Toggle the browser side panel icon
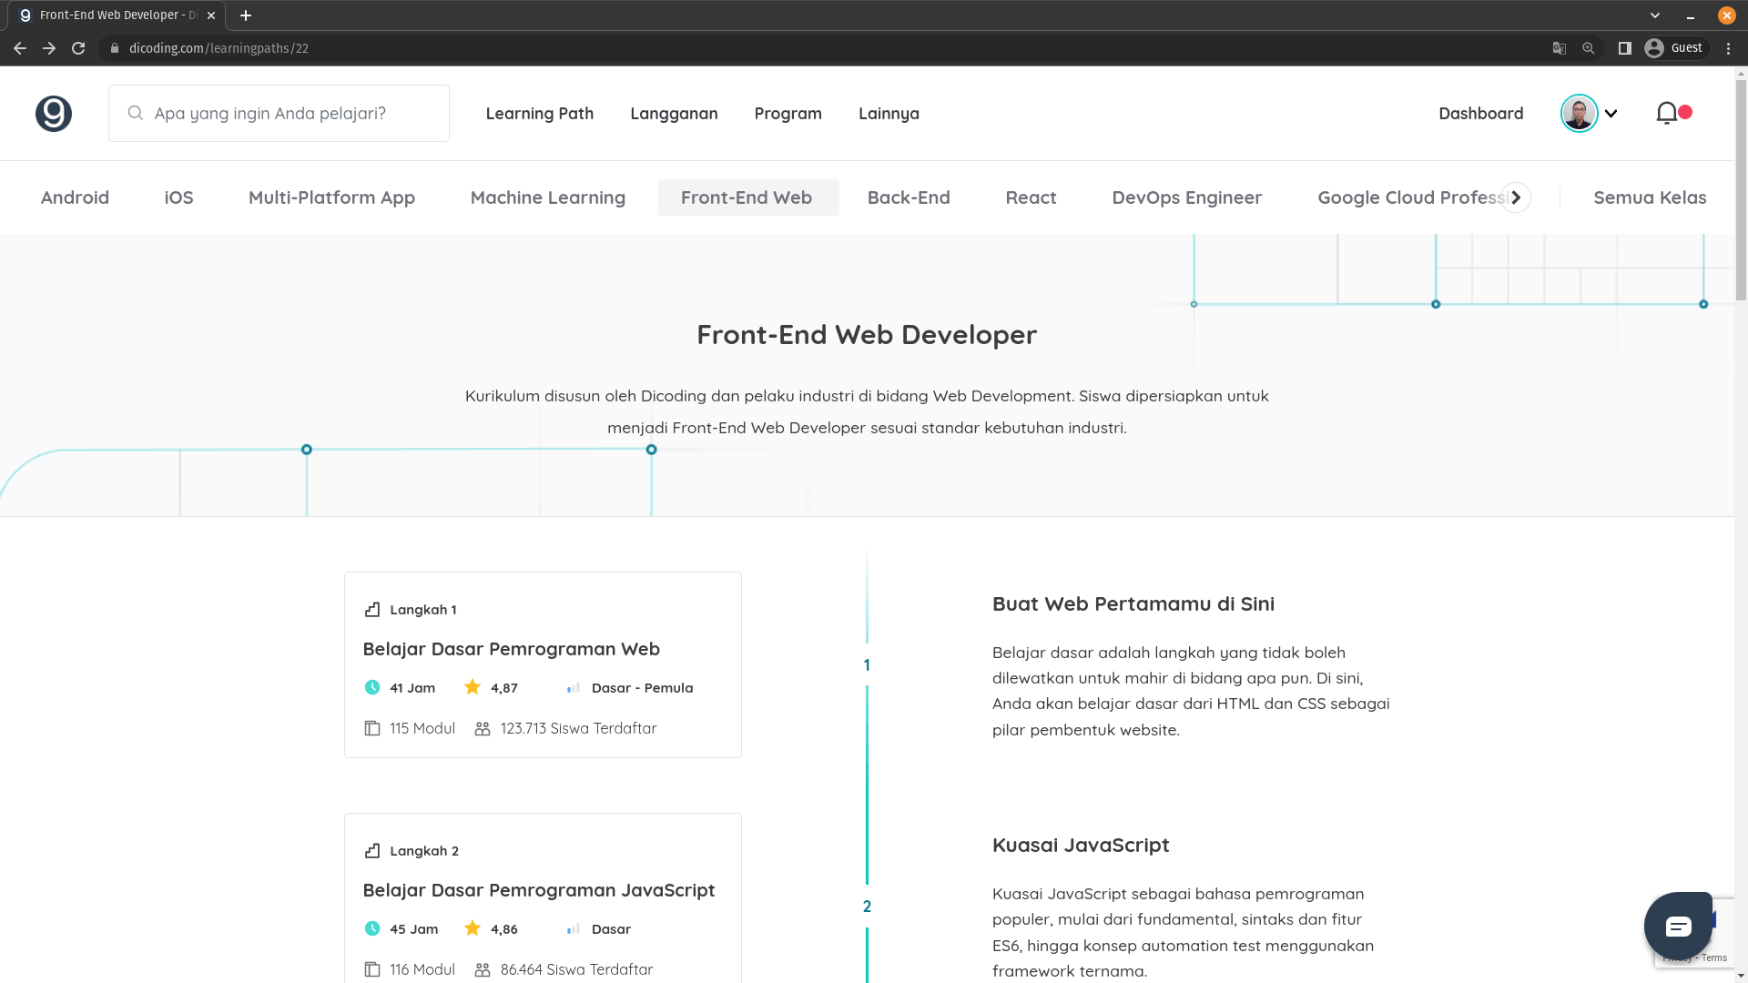Image resolution: width=1748 pixels, height=983 pixels. tap(1624, 48)
